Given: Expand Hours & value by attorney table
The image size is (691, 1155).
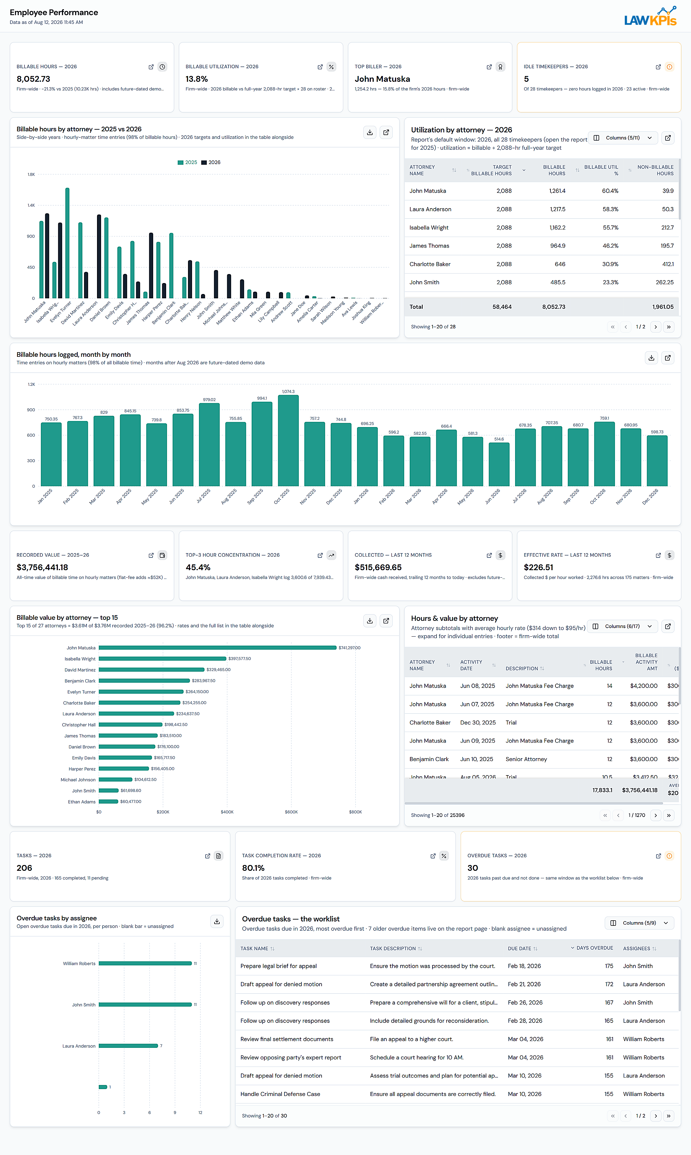Looking at the screenshot, I should tap(668, 626).
